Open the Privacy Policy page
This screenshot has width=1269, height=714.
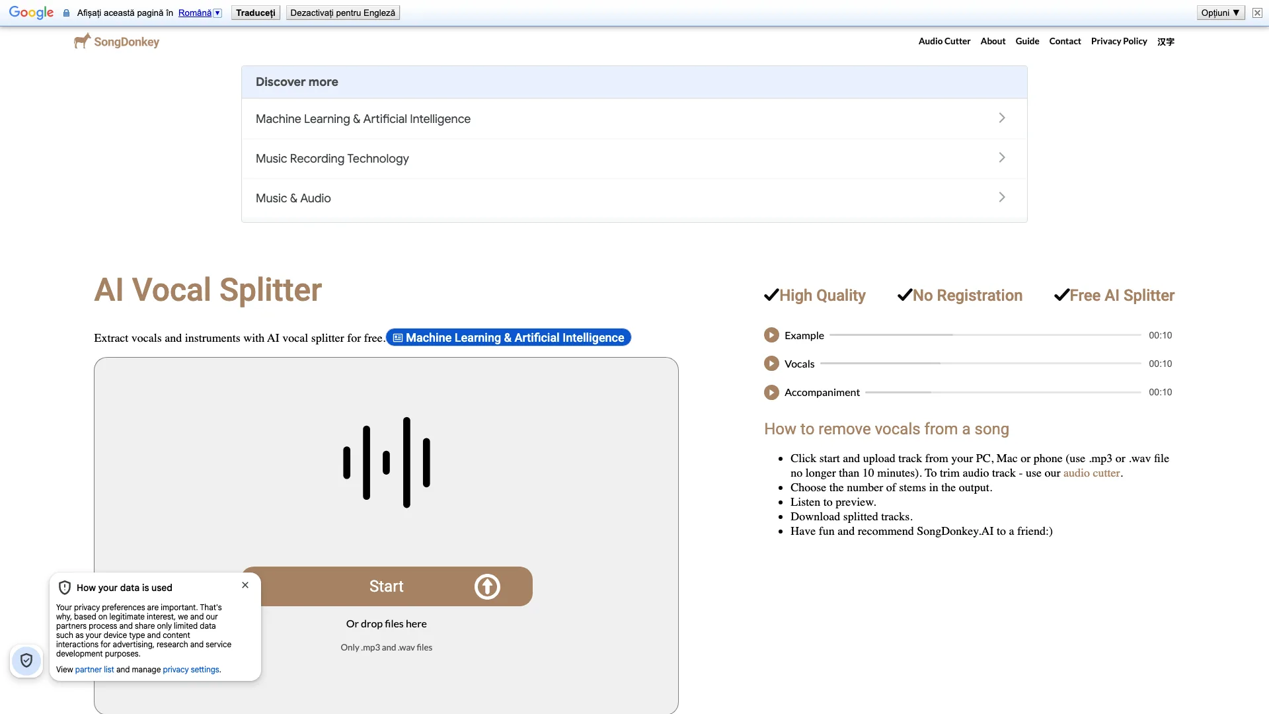tap(1119, 41)
